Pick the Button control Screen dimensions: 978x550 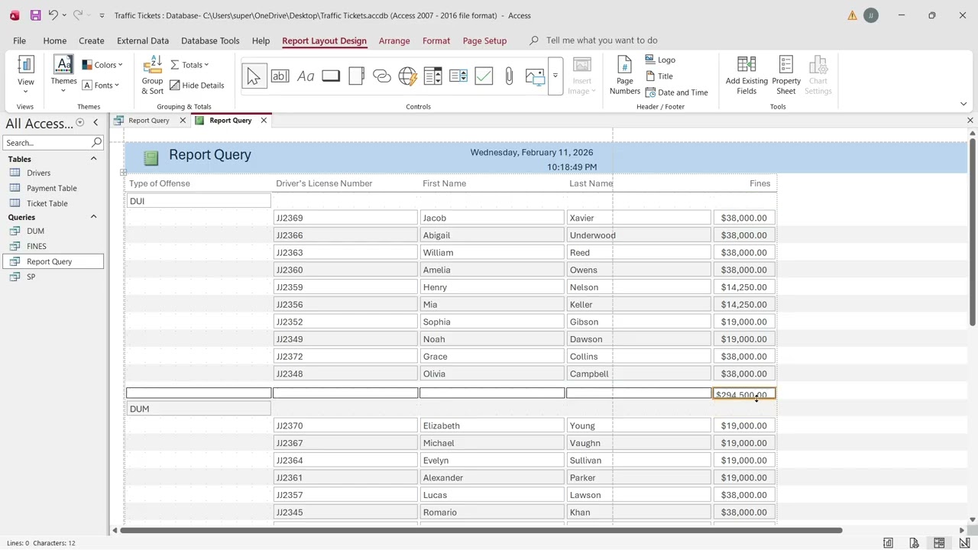point(331,76)
